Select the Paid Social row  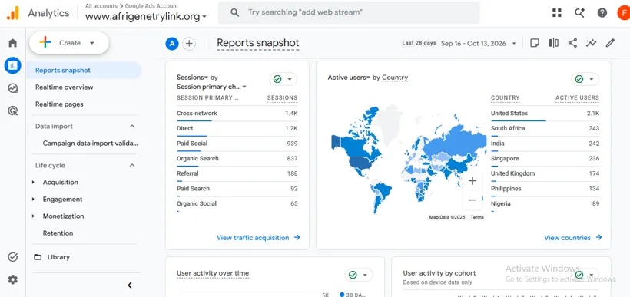pos(237,144)
